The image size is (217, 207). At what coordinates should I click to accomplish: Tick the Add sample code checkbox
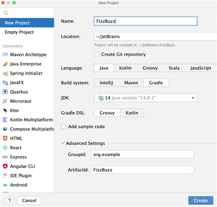click(64, 126)
